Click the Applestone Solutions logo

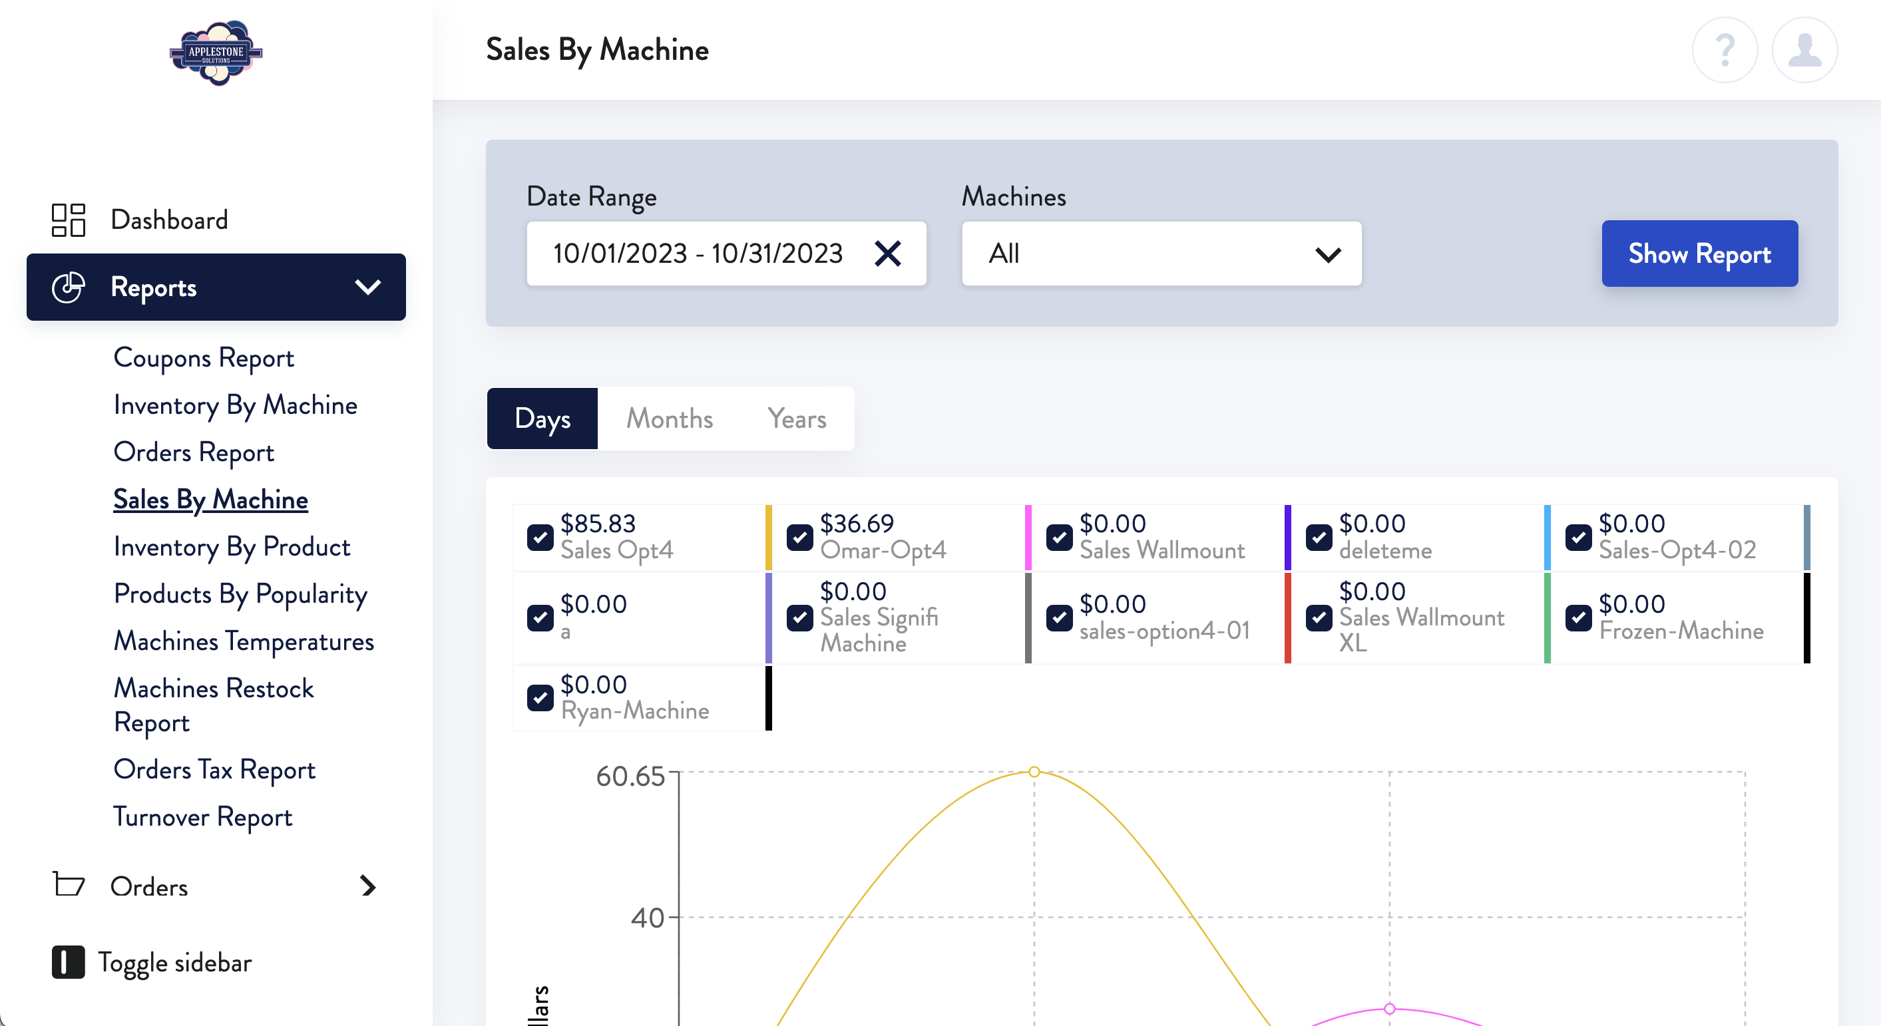216,53
